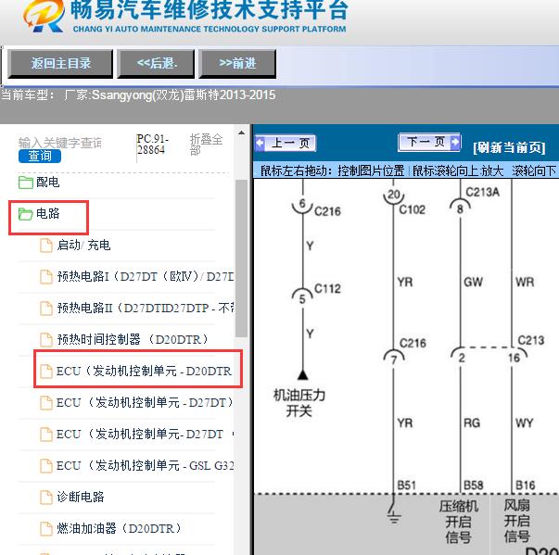Click connector label C213A in the diagram

(483, 193)
